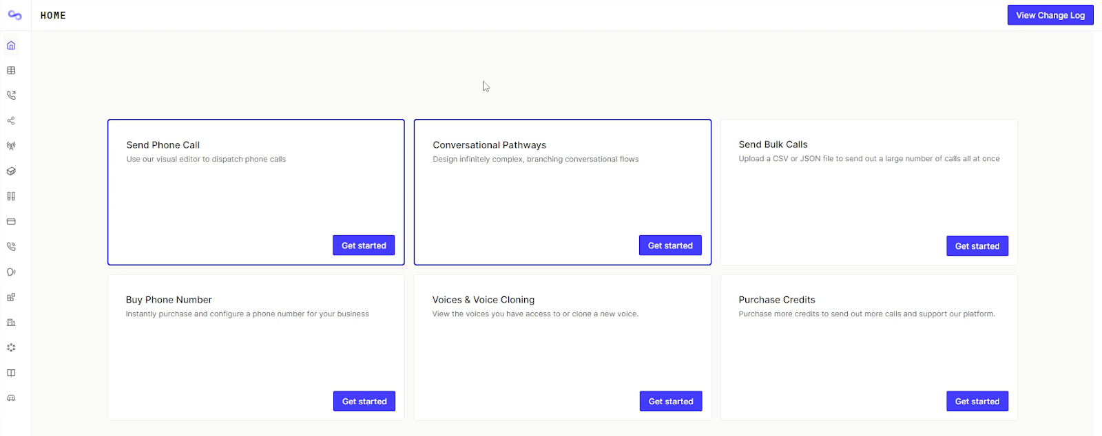
Task: Click 'Purchase more credits to send out' text
Action: coord(867,314)
